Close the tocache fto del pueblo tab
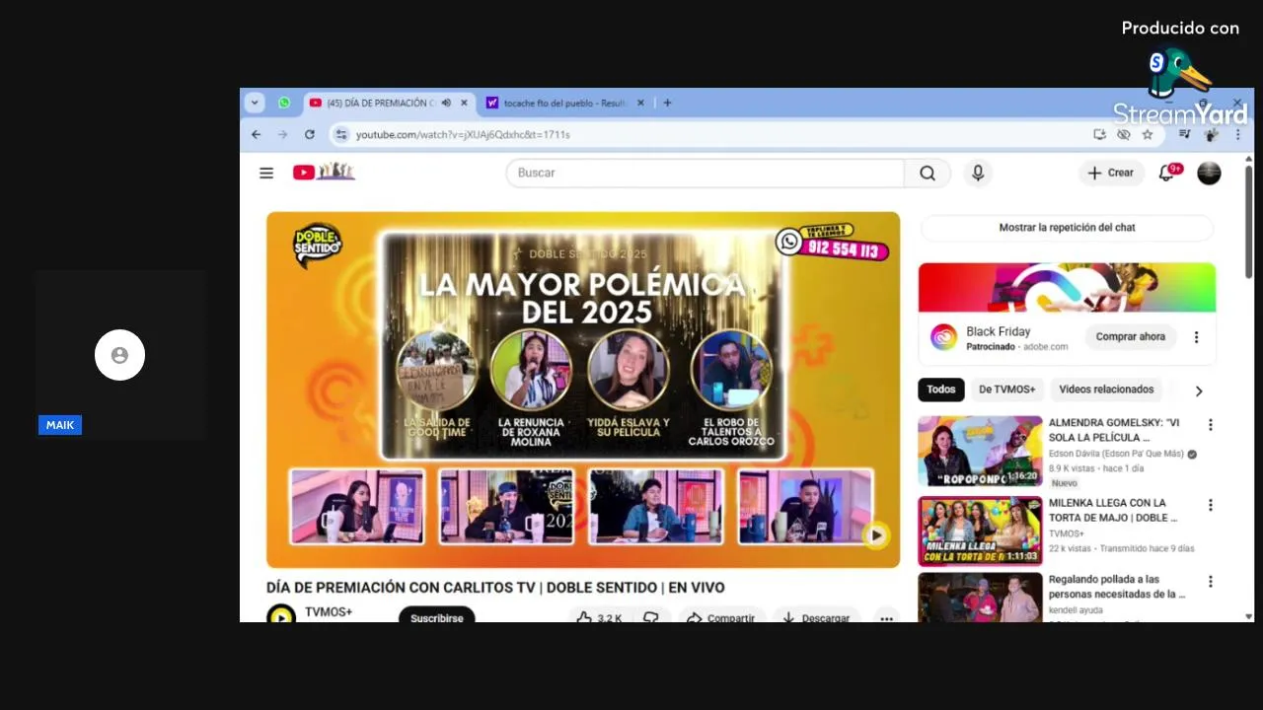The height and width of the screenshot is (710, 1263). (x=640, y=103)
